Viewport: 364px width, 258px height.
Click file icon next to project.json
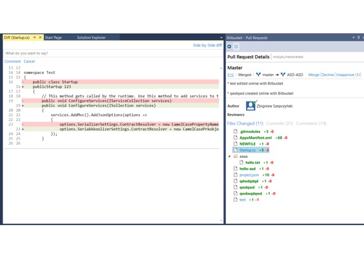[x=235, y=175]
